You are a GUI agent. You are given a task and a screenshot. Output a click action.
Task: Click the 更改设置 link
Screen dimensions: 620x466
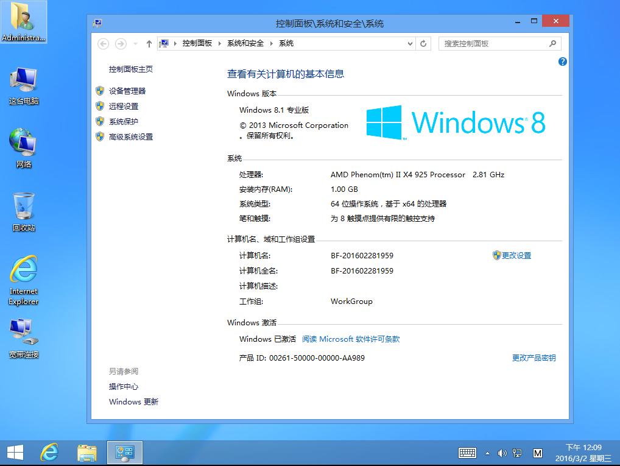516,256
